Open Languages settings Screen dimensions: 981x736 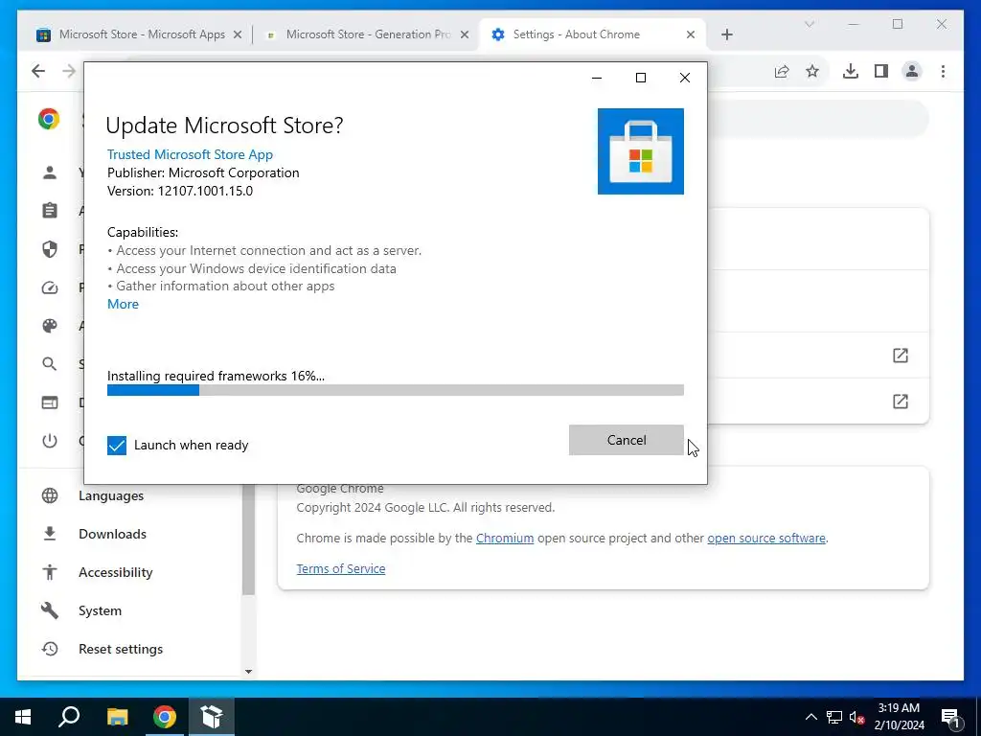[111, 495]
